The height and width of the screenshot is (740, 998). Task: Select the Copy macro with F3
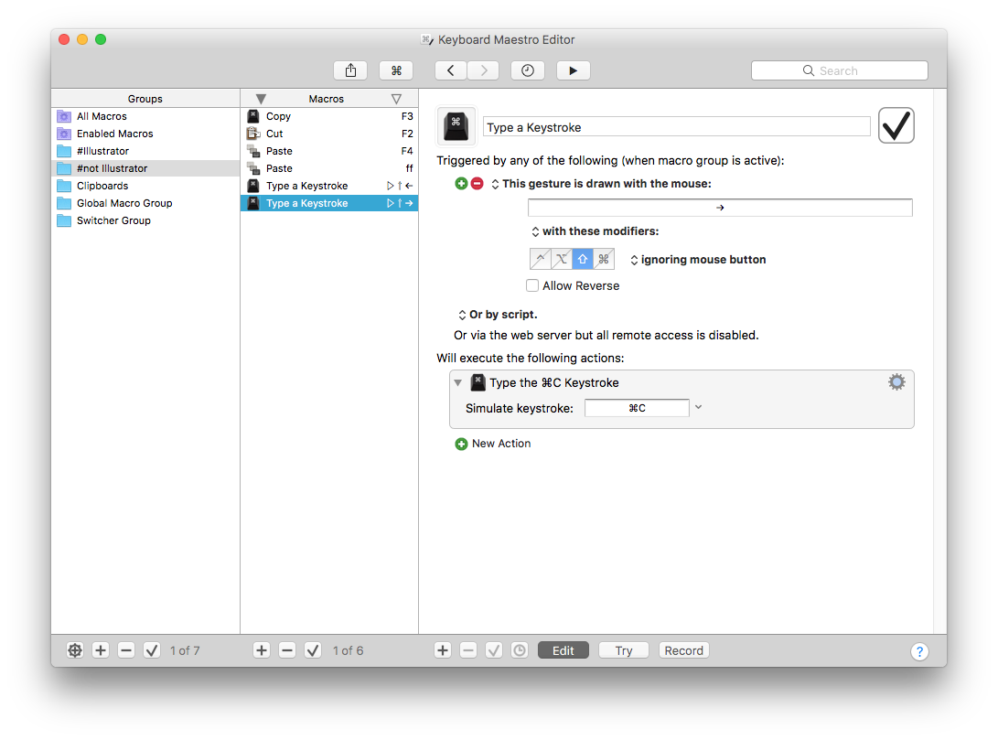coord(329,116)
